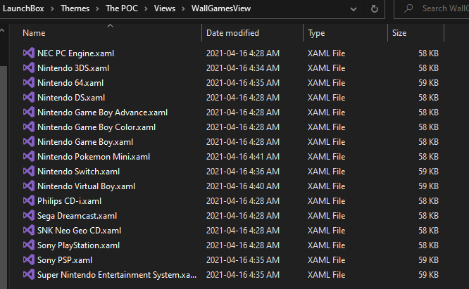The height and width of the screenshot is (289, 469).
Task: Sort files by the Name column
Action: (x=34, y=33)
